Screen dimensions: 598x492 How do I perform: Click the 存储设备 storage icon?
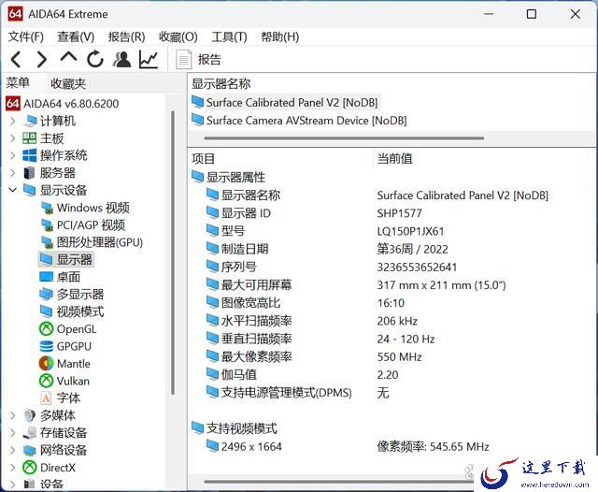point(29,433)
